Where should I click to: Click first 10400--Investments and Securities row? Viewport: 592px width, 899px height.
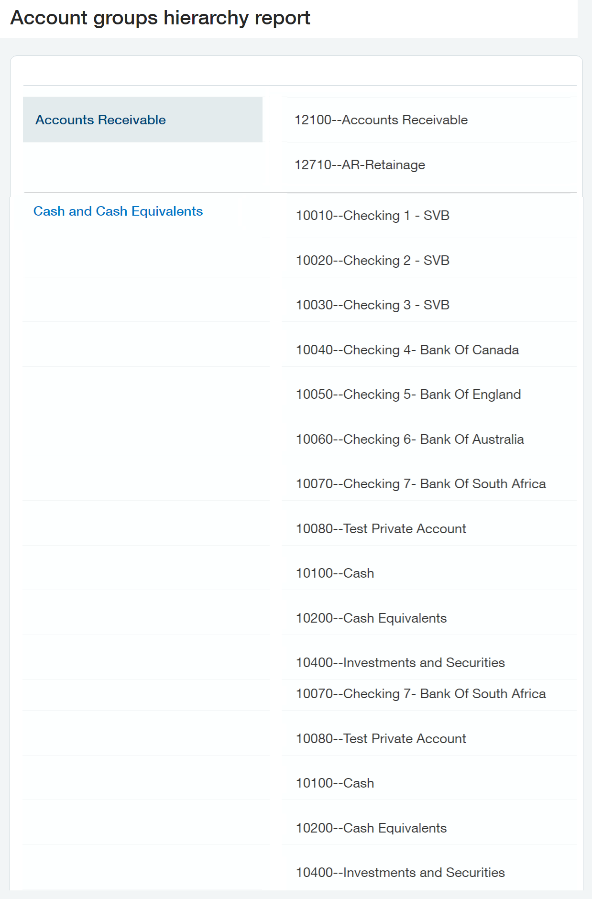429,663
